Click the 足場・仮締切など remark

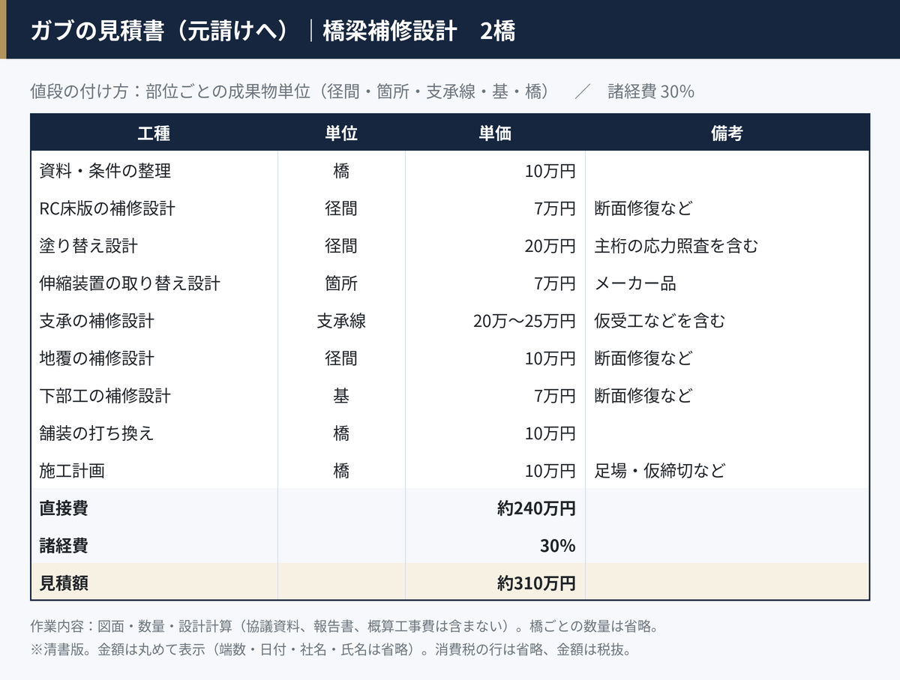pyautogui.click(x=660, y=471)
